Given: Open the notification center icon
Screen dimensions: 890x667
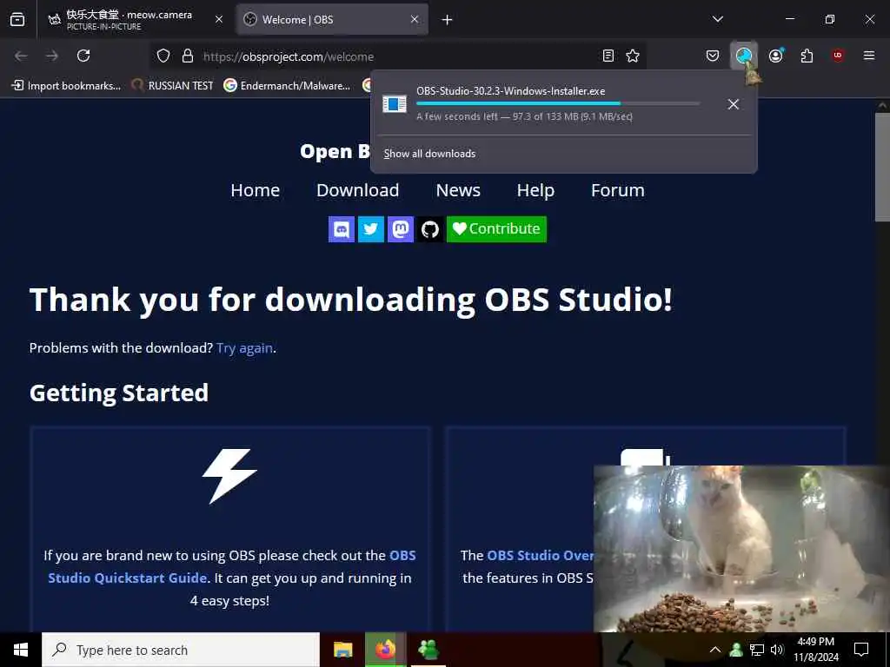Looking at the screenshot, I should coord(861,650).
